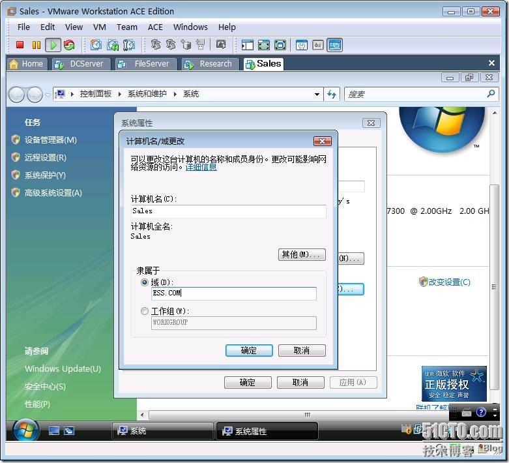Click the Console view toolbar icon
Viewport: 509px width, 463px height.
pos(335,45)
